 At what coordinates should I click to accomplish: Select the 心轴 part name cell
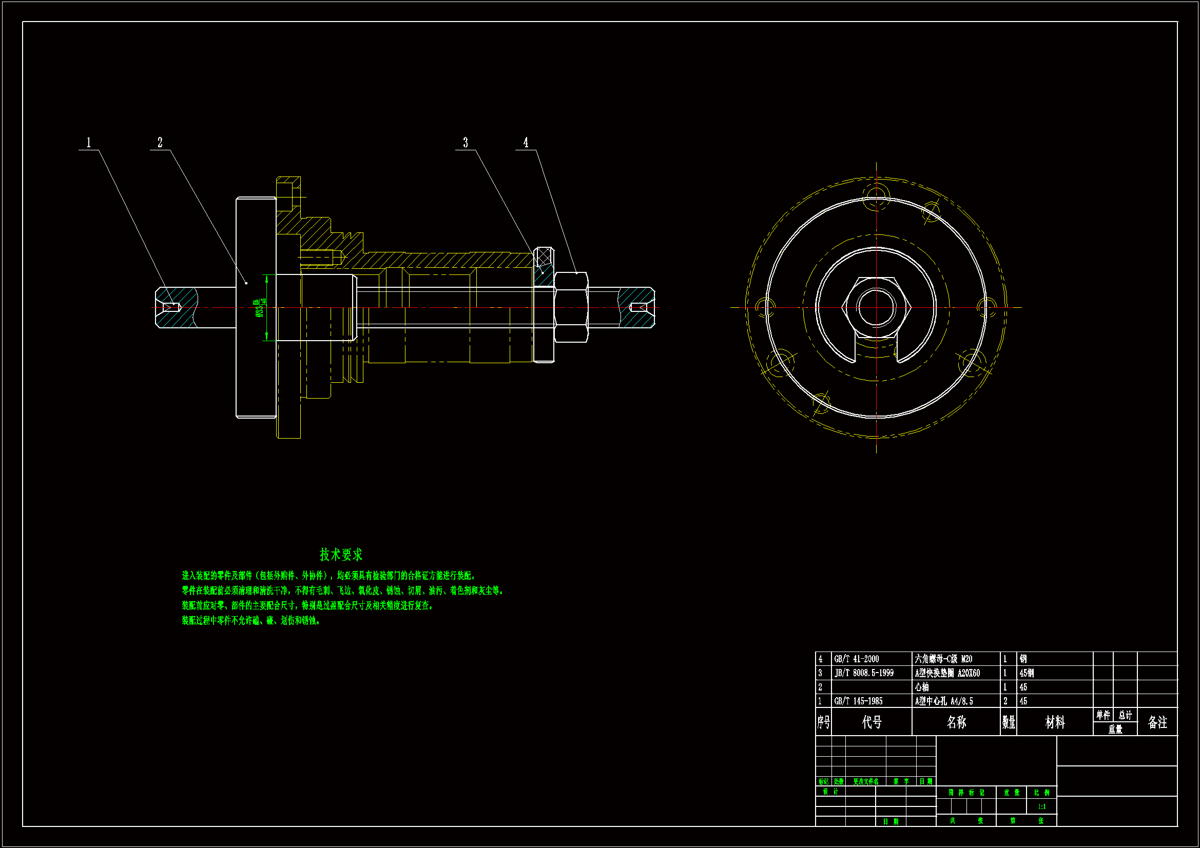[x=922, y=687]
